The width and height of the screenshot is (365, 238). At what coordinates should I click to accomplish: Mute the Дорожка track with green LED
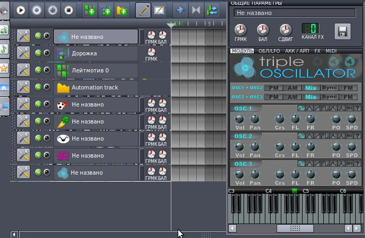pyautogui.click(x=38, y=53)
